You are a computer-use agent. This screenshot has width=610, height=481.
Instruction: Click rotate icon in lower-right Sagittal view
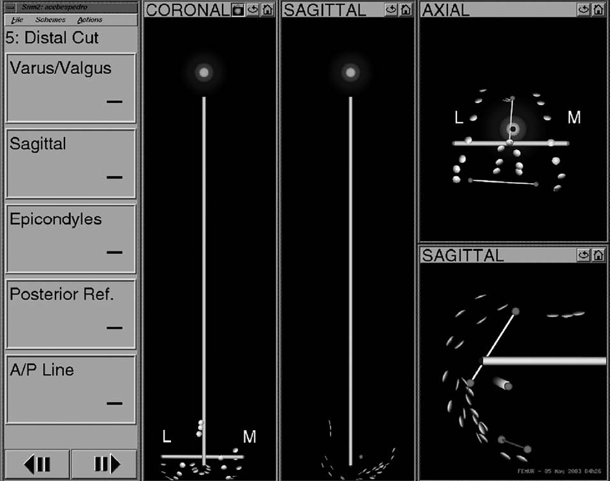(x=584, y=255)
